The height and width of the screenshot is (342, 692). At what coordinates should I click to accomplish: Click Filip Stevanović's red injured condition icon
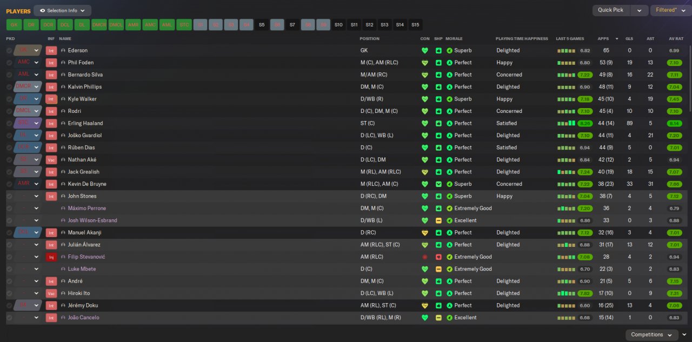(x=424, y=257)
